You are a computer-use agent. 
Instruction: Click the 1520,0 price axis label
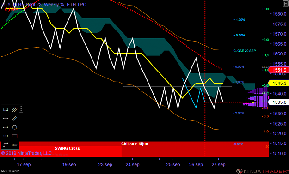[x=279, y=133]
